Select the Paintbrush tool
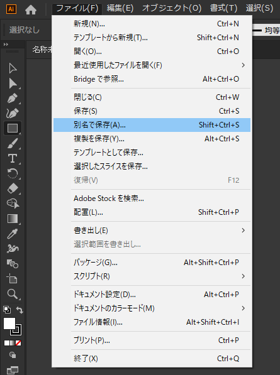This screenshot has width=280, height=375. click(x=13, y=143)
